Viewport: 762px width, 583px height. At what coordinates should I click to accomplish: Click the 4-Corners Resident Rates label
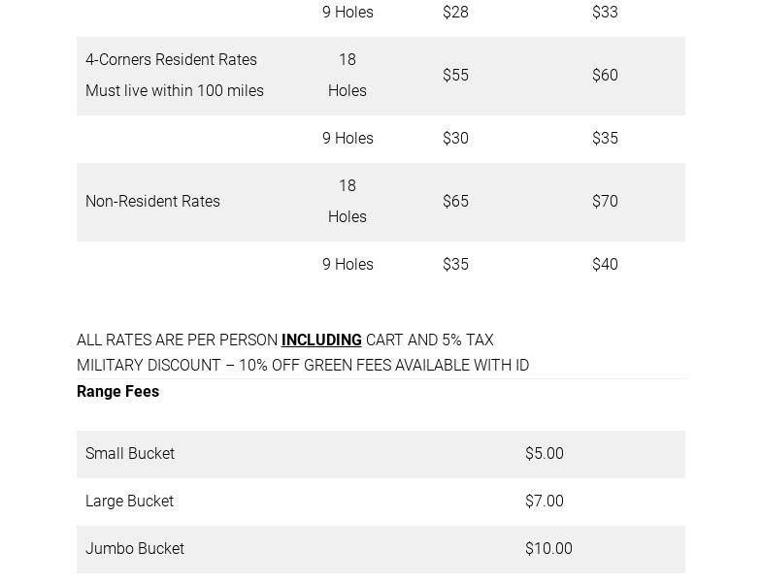tap(171, 60)
